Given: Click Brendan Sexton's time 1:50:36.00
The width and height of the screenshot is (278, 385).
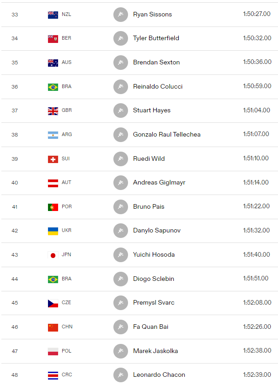Looking at the screenshot, I should [257, 62].
